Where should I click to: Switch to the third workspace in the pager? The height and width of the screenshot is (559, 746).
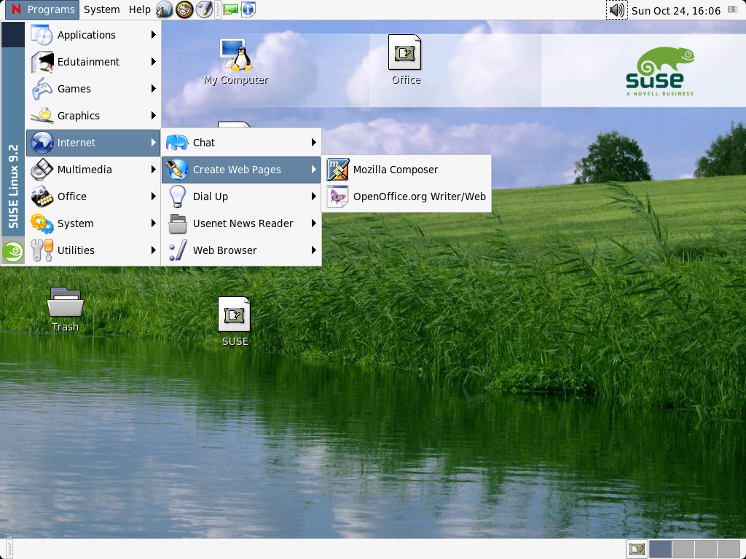705,549
